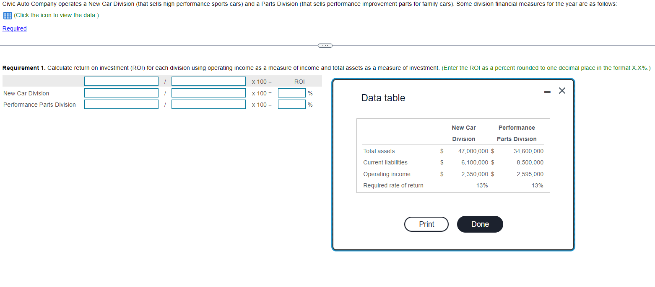The height and width of the screenshot is (287, 655).
Task: Select the ROI percent box for New Car Division
Action: click(x=292, y=93)
